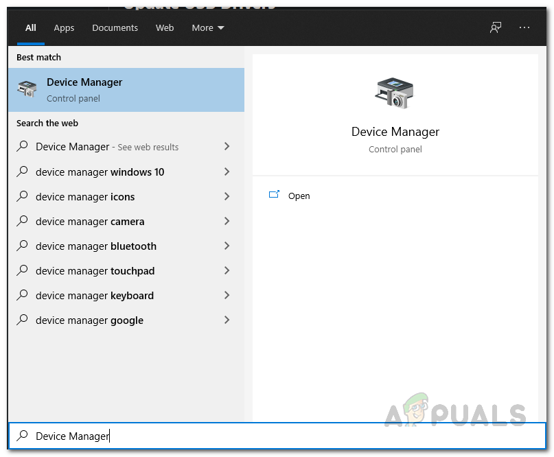Expand arrow next to 'device manager keyboard'

click(227, 296)
